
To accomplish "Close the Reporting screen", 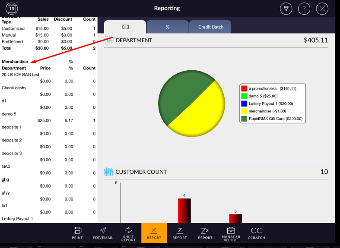I will tap(322, 9).
